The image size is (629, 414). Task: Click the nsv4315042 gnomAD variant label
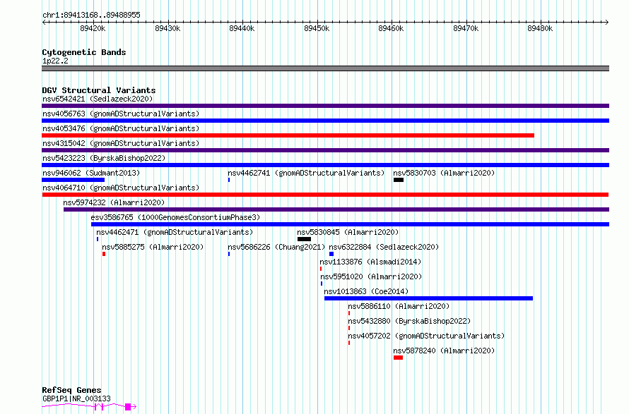pyautogui.click(x=121, y=143)
